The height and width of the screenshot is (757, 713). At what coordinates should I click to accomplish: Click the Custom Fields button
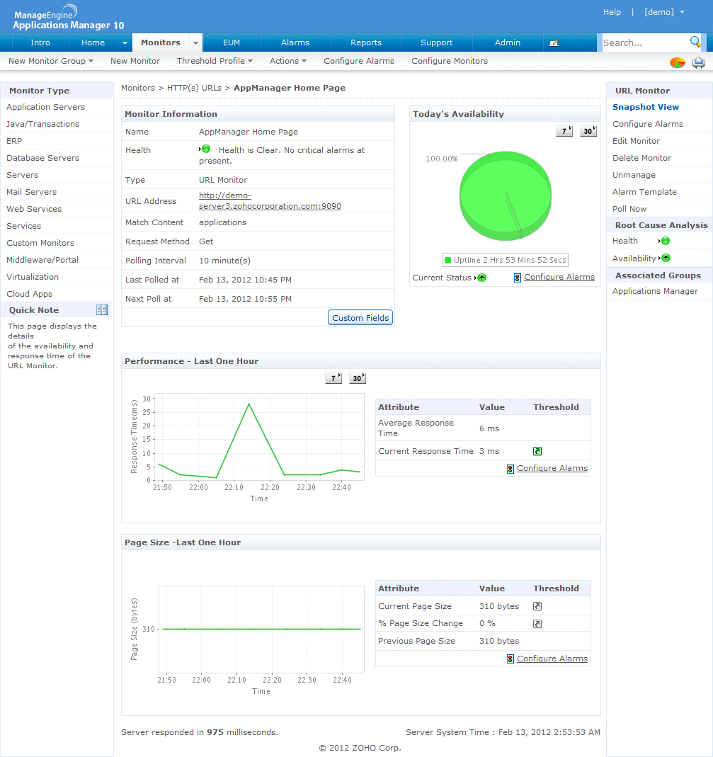point(360,318)
